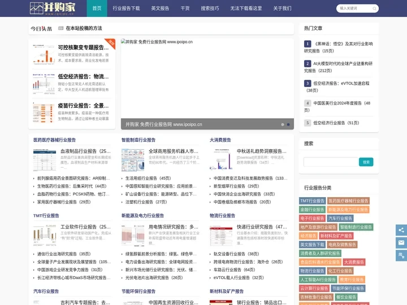This screenshot has width=407, height=305.
Task: Go to the 首页 nav tab
Action: [x=97, y=8]
